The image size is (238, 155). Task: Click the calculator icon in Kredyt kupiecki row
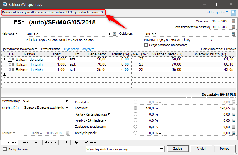coord(234,133)
